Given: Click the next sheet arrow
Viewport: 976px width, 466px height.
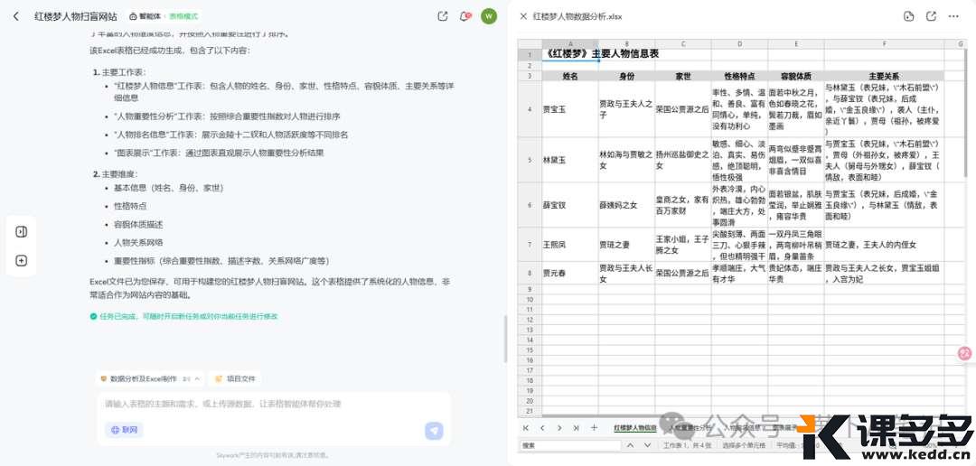Looking at the screenshot, I should tap(559, 428).
